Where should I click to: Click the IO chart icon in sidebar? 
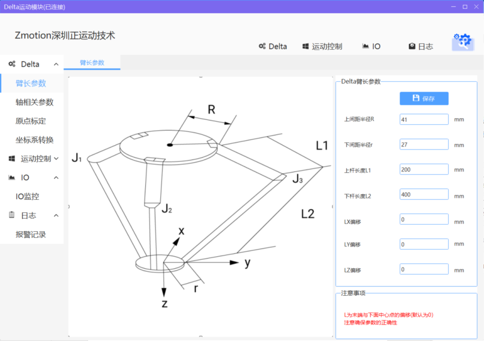[12, 177]
